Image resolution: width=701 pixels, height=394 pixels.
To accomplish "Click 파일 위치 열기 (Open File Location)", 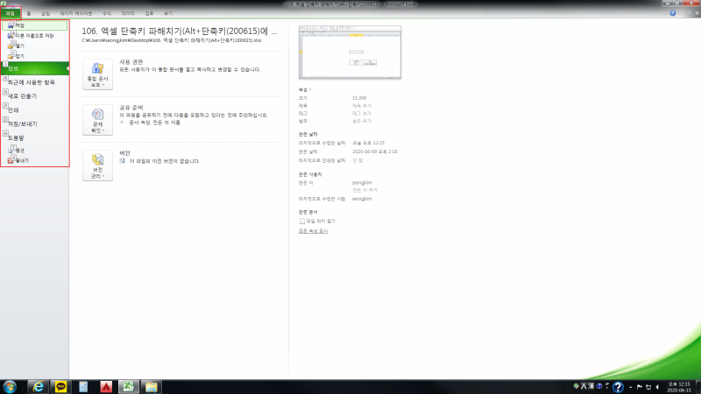I will click(317, 222).
